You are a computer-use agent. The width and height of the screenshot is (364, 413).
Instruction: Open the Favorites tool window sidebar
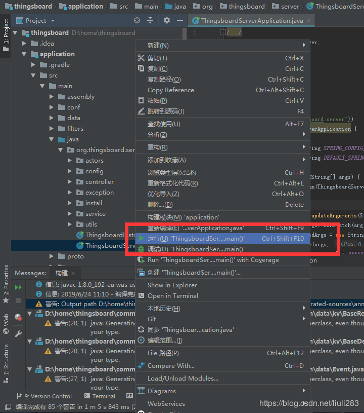point(6,284)
